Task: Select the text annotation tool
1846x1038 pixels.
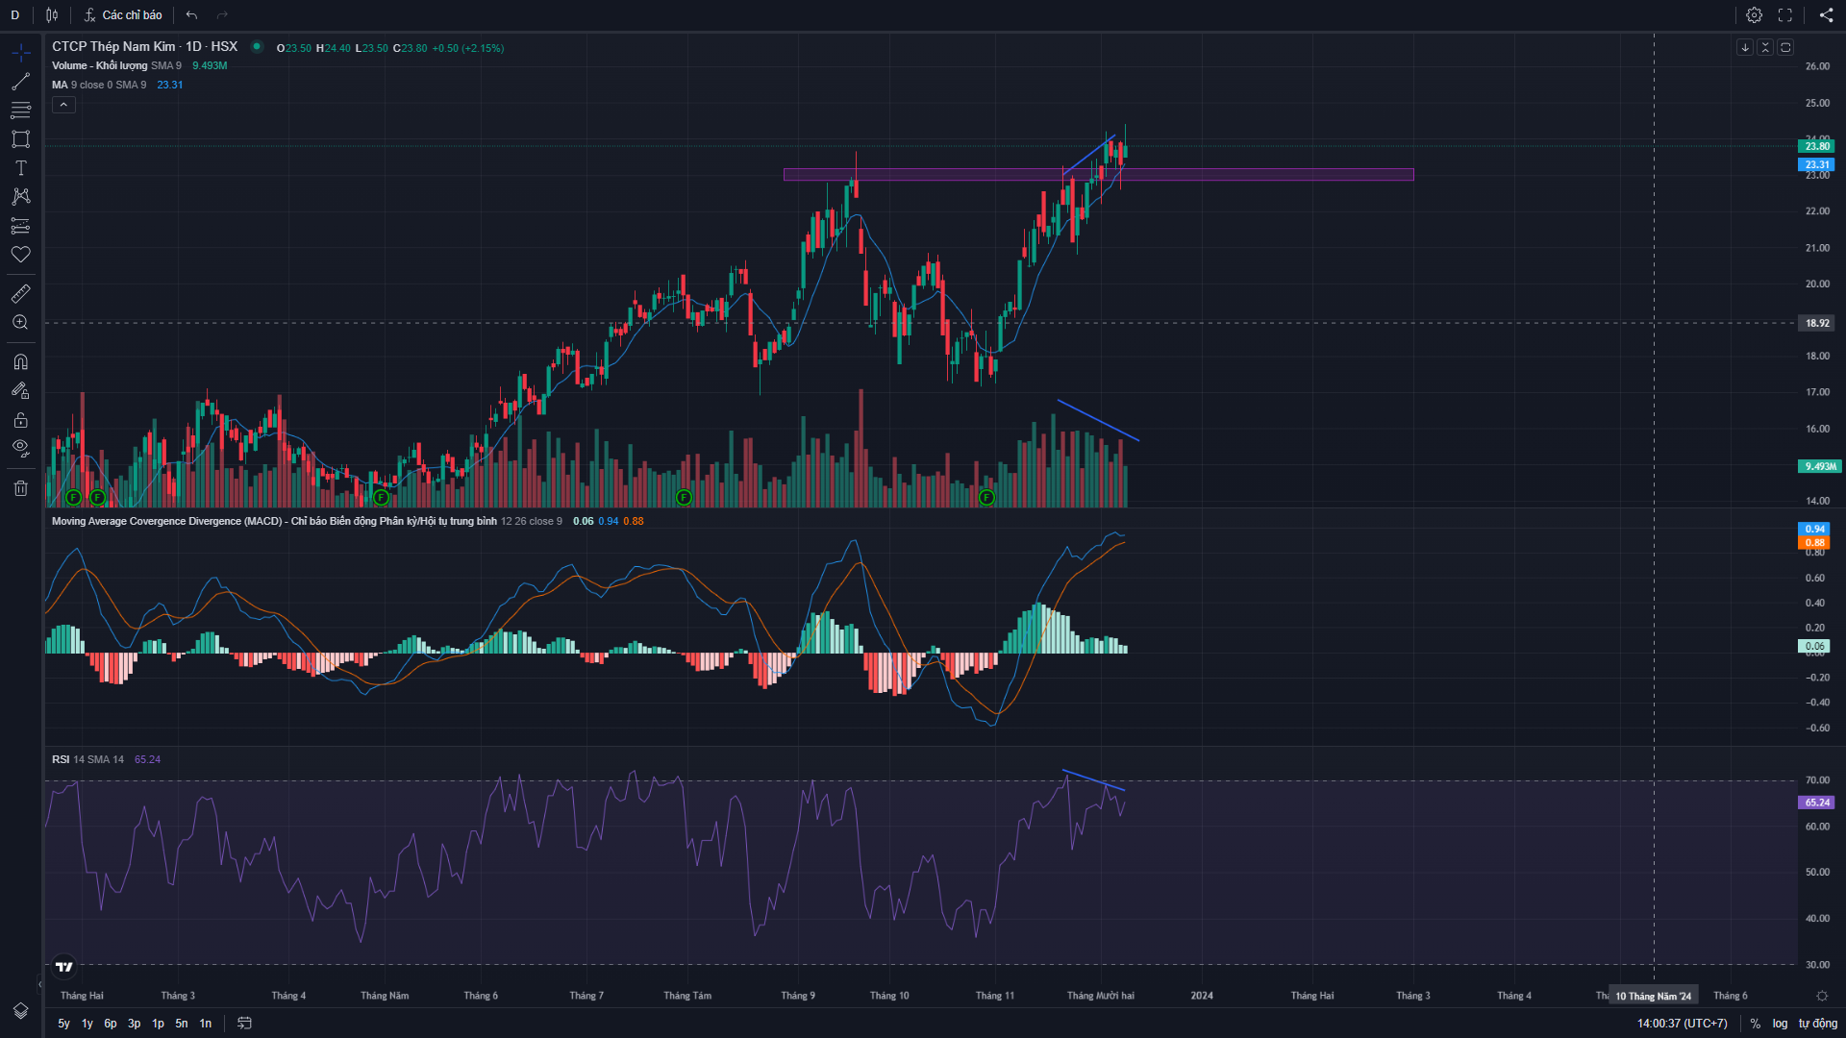Action: [x=20, y=168]
